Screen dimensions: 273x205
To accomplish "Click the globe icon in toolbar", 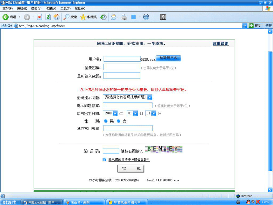I will 146,17.
